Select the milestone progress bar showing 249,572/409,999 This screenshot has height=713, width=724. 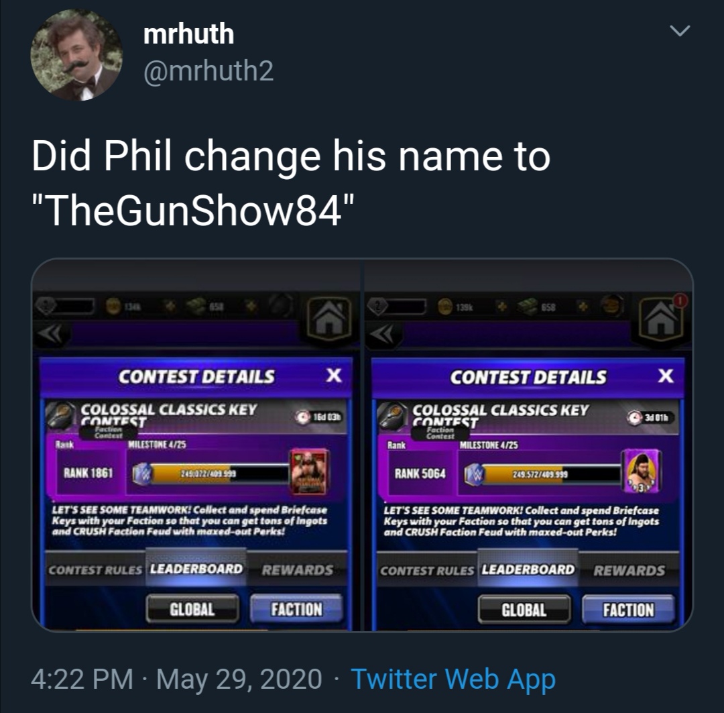(x=542, y=475)
